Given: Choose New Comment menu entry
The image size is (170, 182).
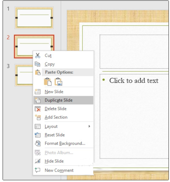Looking at the screenshot, I should (63, 170).
